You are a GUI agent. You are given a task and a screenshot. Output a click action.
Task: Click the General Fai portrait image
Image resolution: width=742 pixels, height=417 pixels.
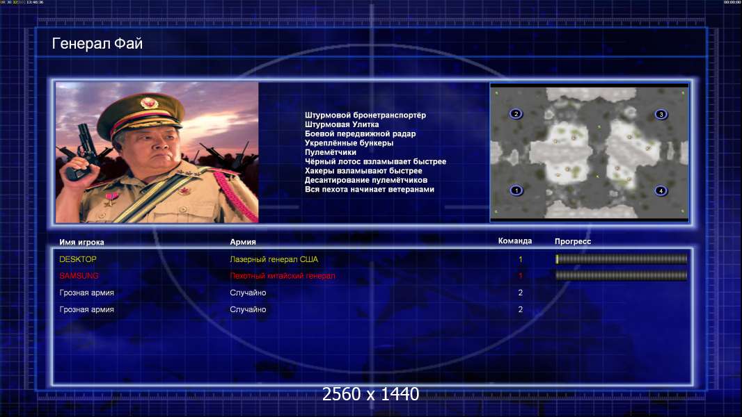157,152
